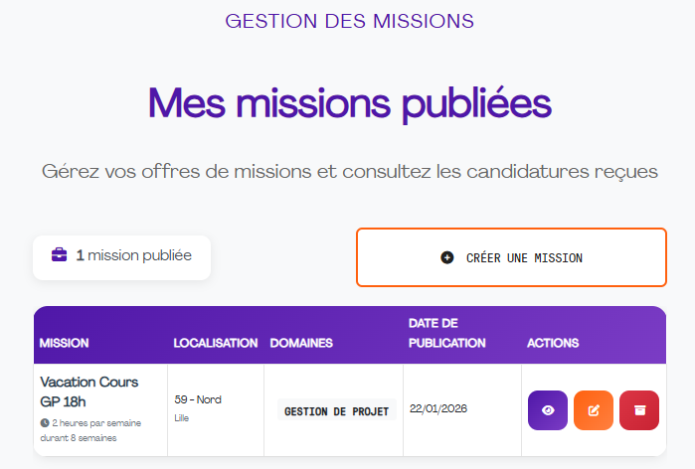Image resolution: width=695 pixels, height=469 pixels.
Task: Archive the mission with the red box icon
Action: click(x=639, y=410)
